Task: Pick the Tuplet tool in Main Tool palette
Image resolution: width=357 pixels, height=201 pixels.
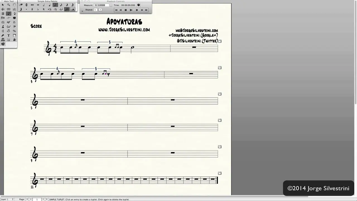Action: click(x=9, y=18)
